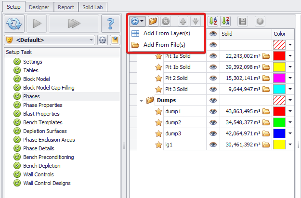Image resolution: width=301 pixels, height=198 pixels.
Task: Click the Solid column header
Action: [246, 34]
